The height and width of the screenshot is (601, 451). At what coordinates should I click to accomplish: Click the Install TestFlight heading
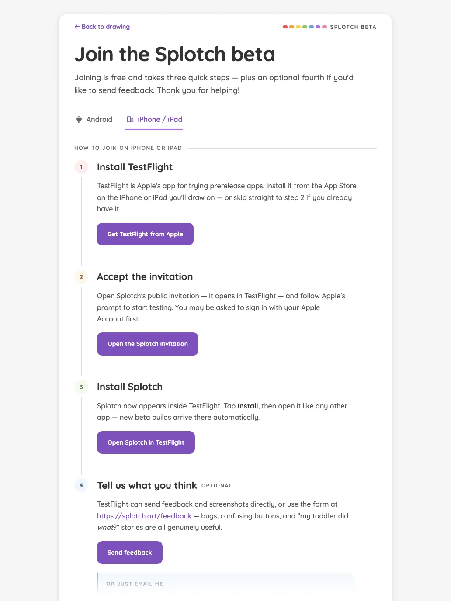135,167
